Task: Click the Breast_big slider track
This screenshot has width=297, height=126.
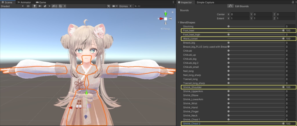Action: point(256,43)
